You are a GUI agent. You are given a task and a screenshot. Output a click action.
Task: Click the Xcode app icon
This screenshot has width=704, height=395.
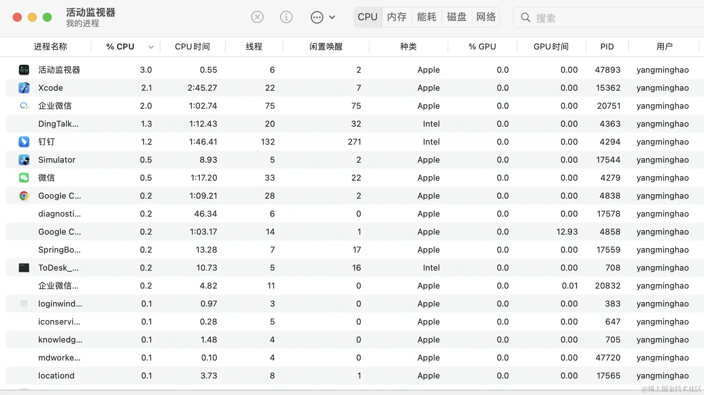[24, 88]
